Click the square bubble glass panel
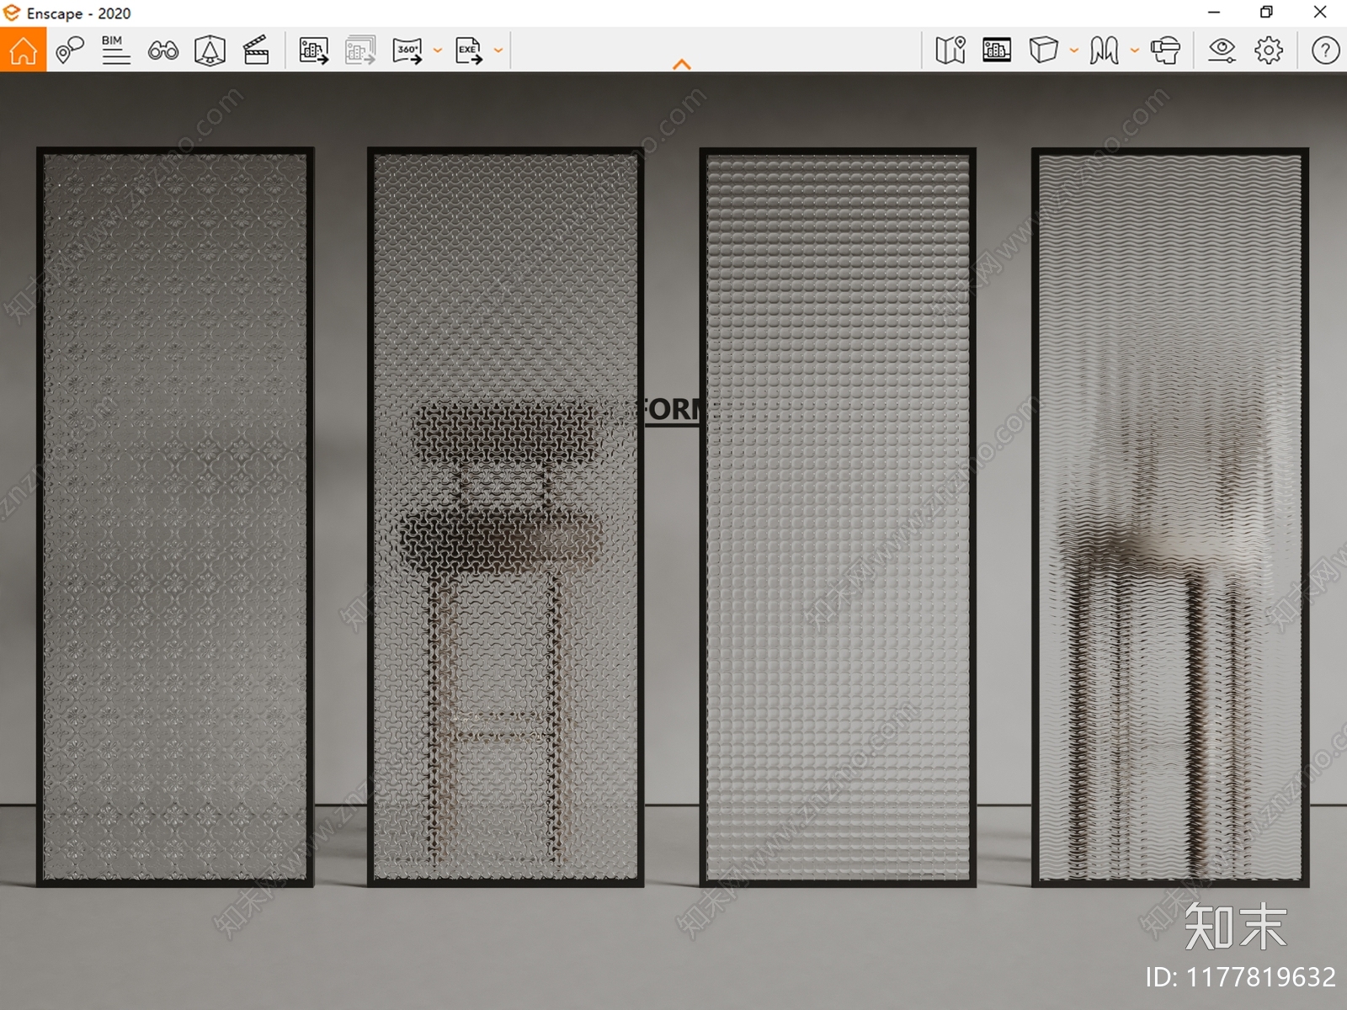The image size is (1347, 1010). [838, 518]
